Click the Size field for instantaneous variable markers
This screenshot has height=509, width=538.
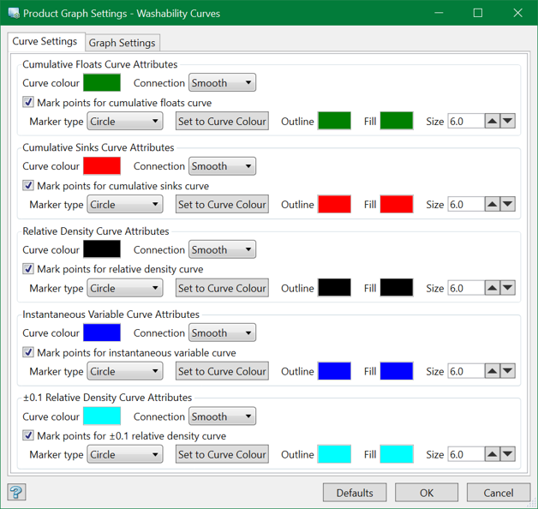pyautogui.click(x=466, y=371)
